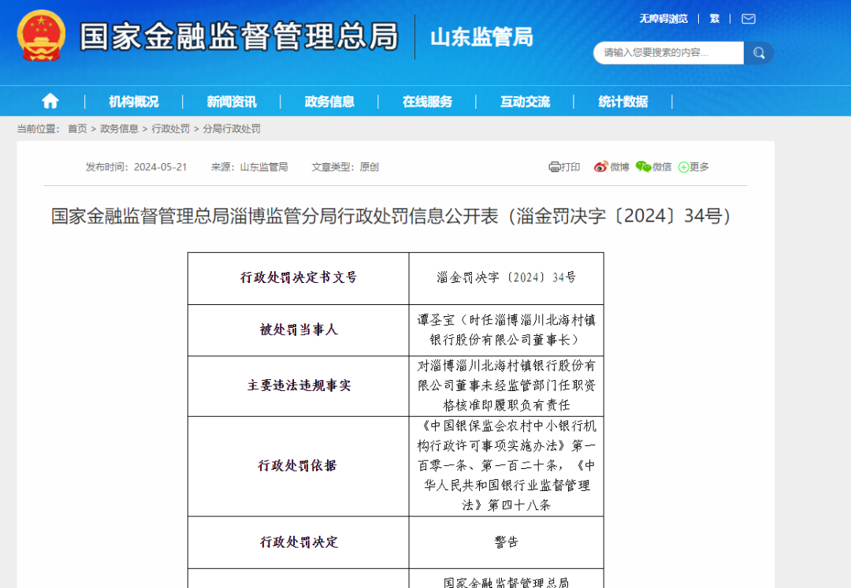Open the mail envelope icon
851x588 pixels.
pyautogui.click(x=749, y=19)
